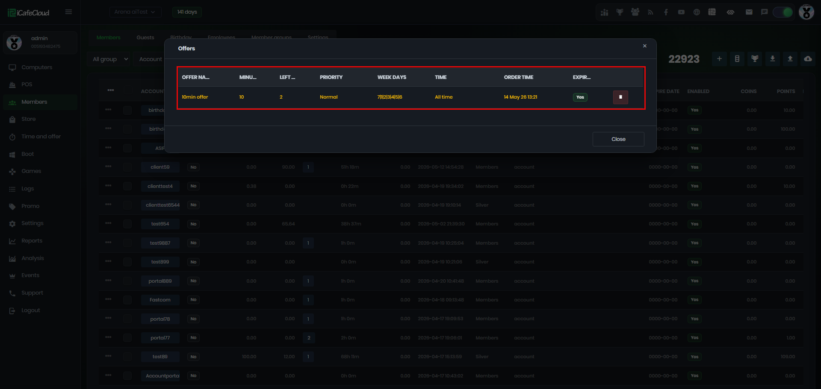Click the stacked-list icon next to the plus
This screenshot has height=389, width=821.
point(737,59)
